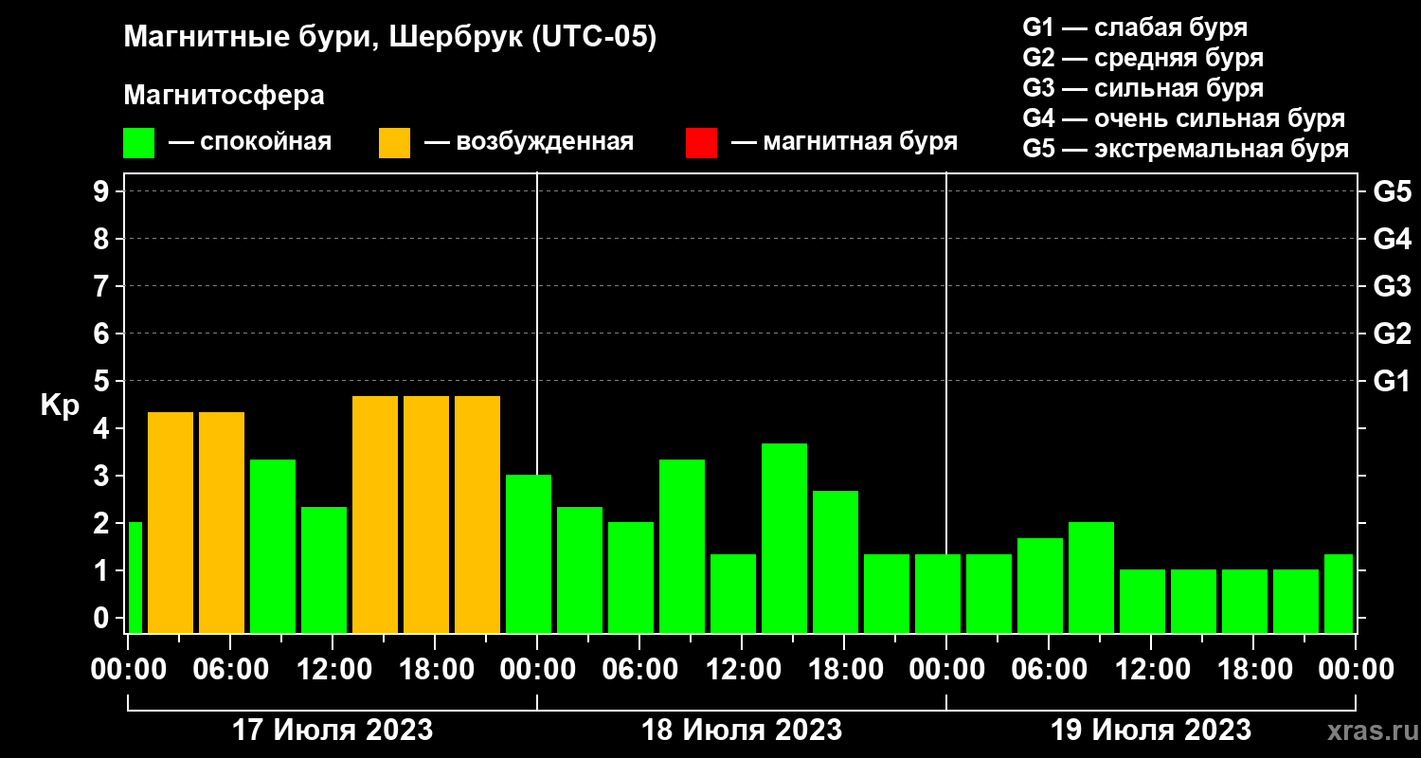Click the orange 'возбужденная' legend swatch
The image size is (1421, 758).
[x=394, y=143]
